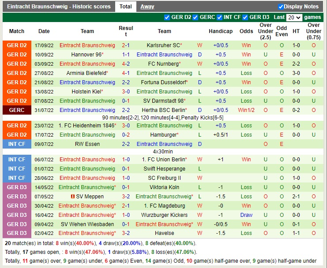Uncheck the GER D3 league filter
327x268 pixels.
click(245, 17)
